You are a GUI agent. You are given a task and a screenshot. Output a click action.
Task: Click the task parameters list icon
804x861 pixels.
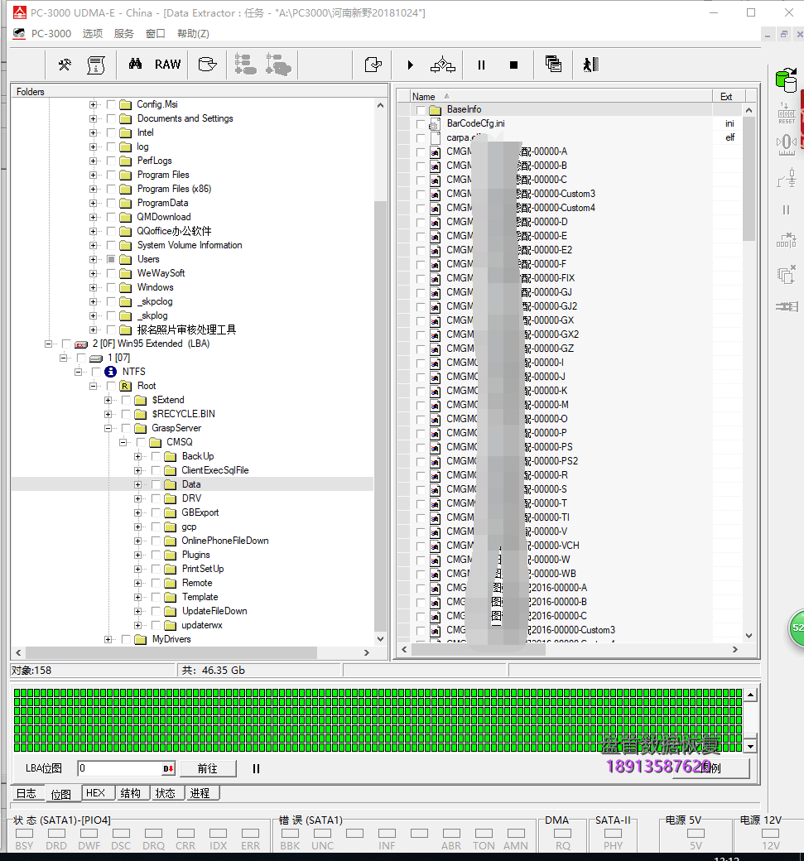point(96,65)
